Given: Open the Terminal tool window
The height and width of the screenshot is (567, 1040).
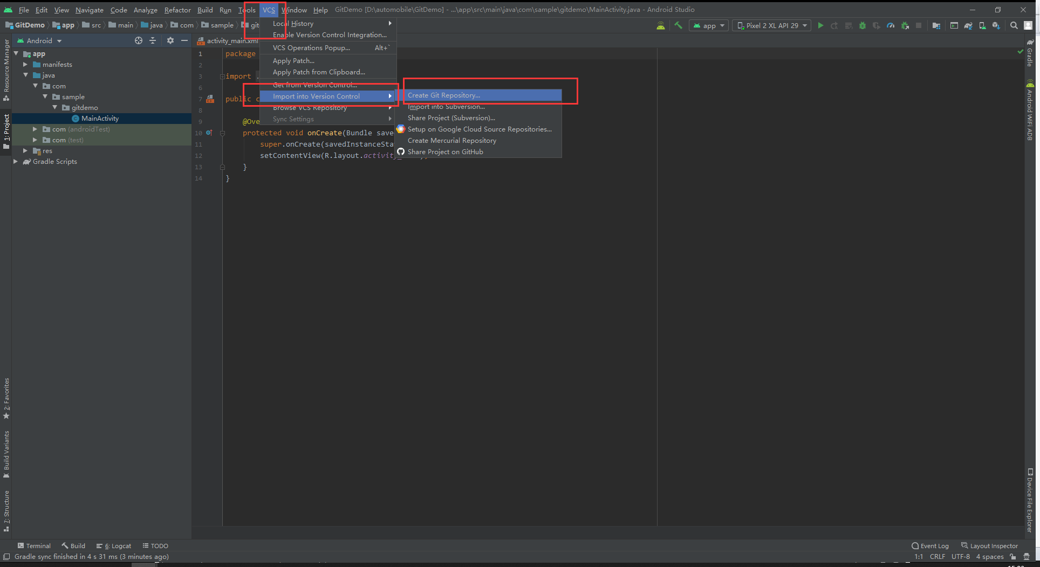Looking at the screenshot, I should tap(34, 546).
